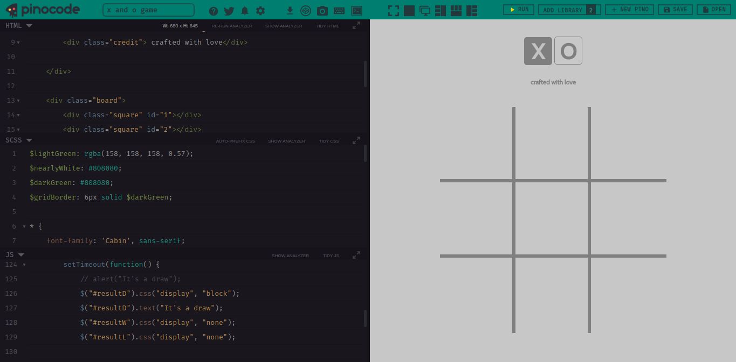Select the JS panel header

tap(10, 254)
